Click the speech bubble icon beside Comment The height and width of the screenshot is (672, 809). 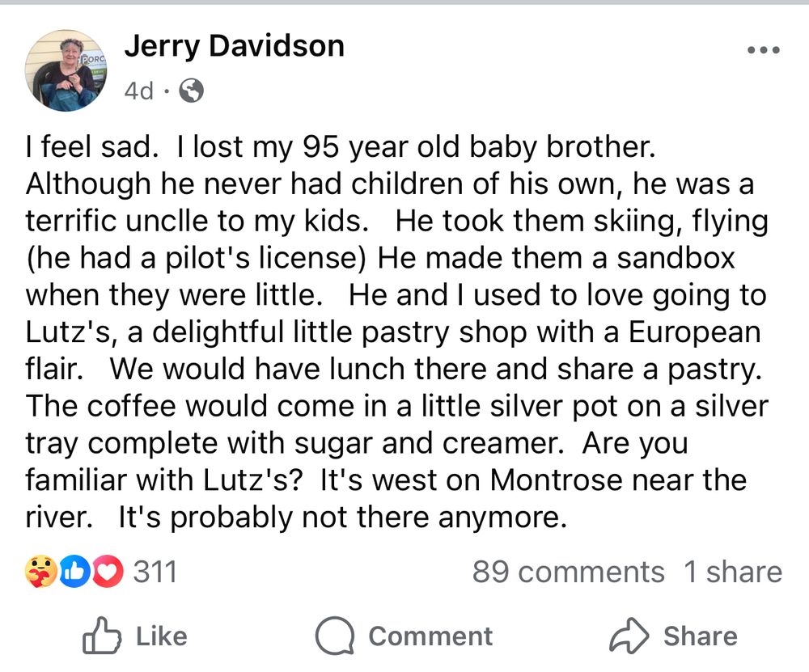click(x=339, y=636)
